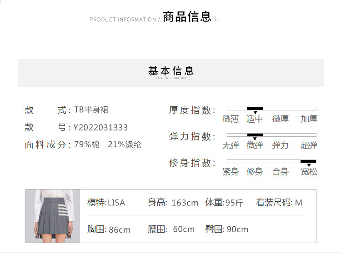Click the 微弹 elasticity label

point(255,145)
